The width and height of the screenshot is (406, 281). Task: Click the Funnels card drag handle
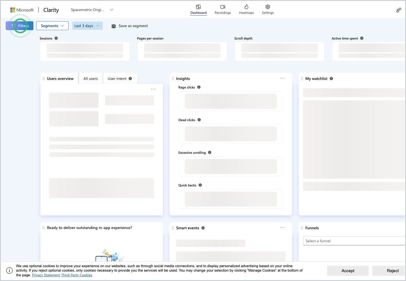(302, 228)
